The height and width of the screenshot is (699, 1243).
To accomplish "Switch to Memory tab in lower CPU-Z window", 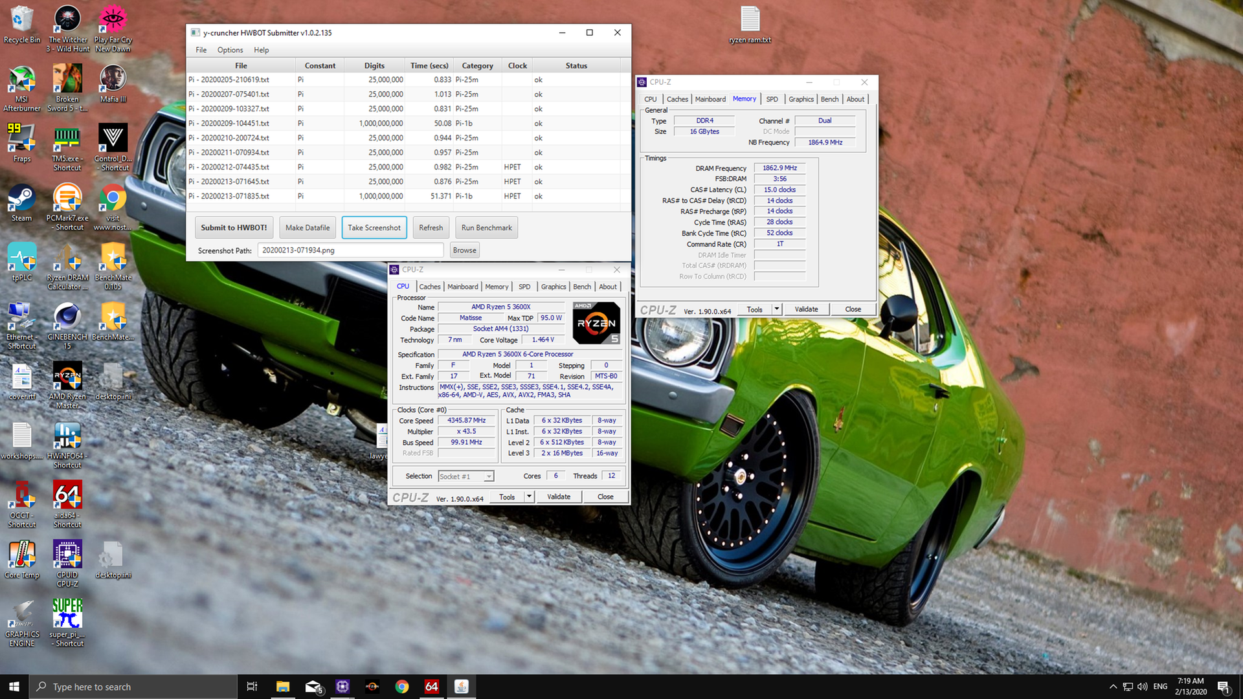I will (497, 287).
